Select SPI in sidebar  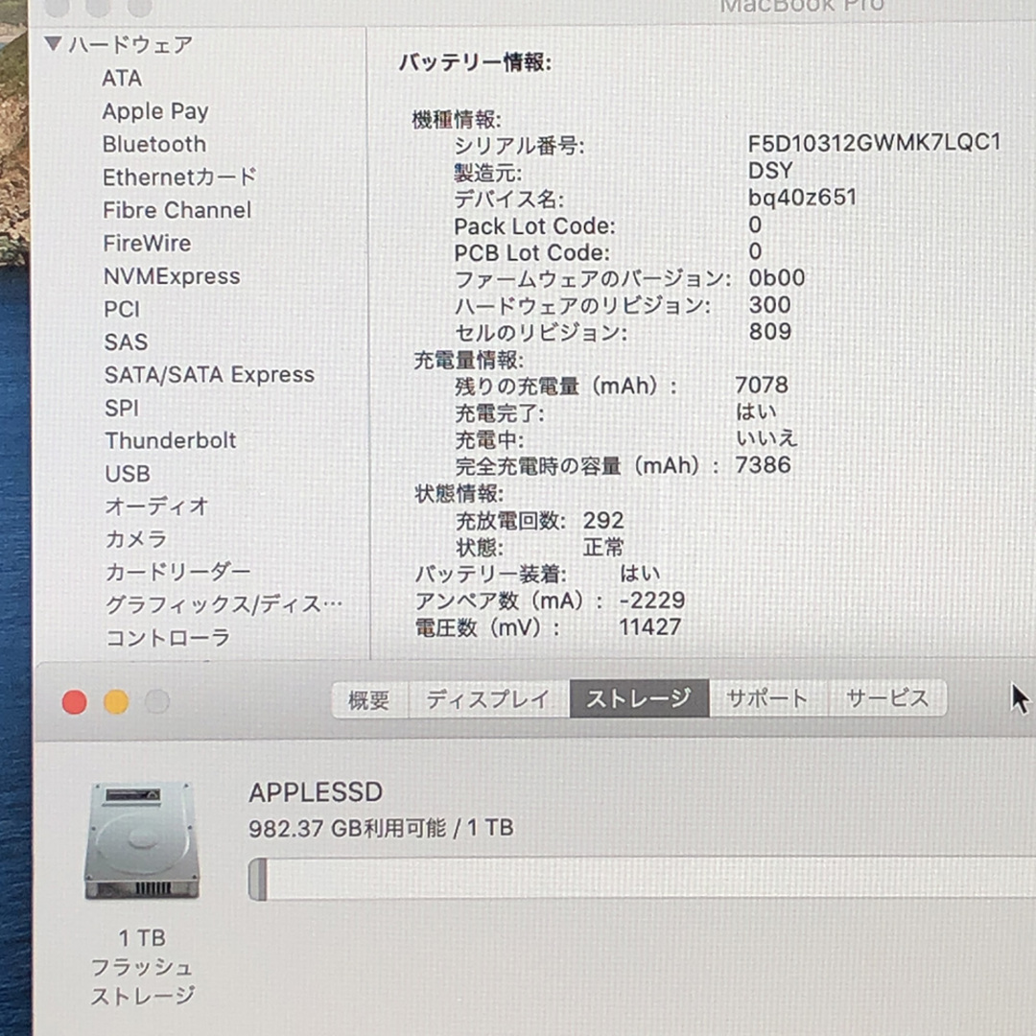[122, 408]
